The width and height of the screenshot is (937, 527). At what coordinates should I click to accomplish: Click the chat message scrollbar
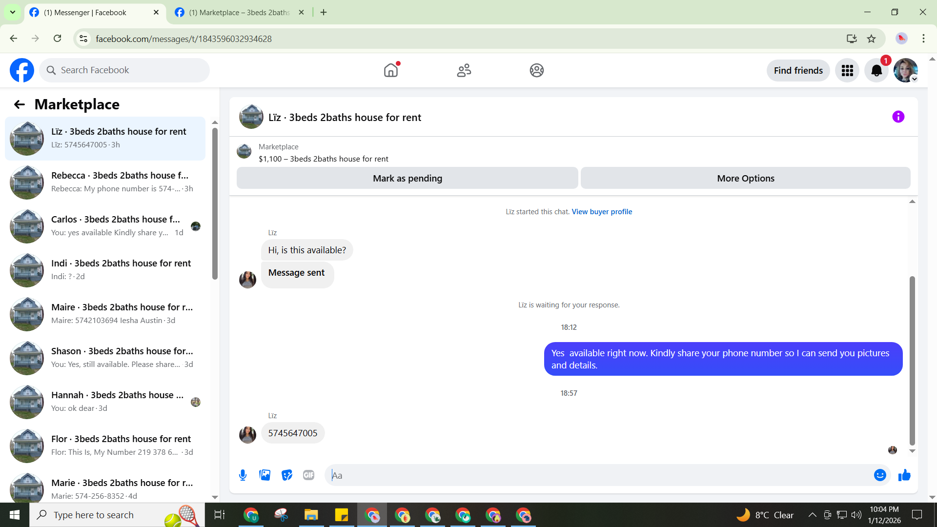click(x=912, y=361)
